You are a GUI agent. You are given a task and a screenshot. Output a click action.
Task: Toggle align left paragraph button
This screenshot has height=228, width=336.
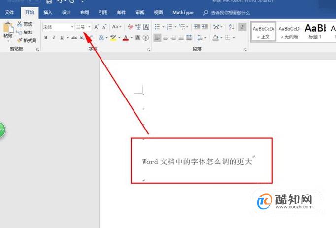(x=157, y=38)
